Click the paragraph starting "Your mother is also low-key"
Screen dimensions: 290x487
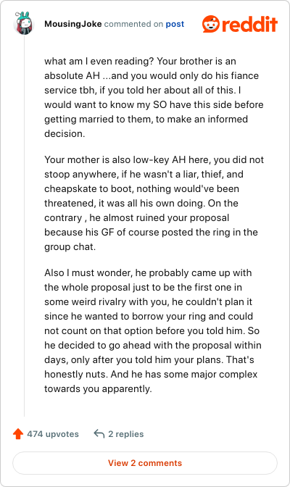[x=154, y=203]
